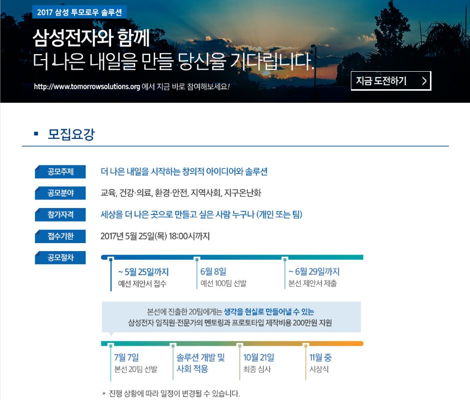Click the 11월 중 timeline marker
Viewport: 470px width, 400px height.
click(x=306, y=346)
